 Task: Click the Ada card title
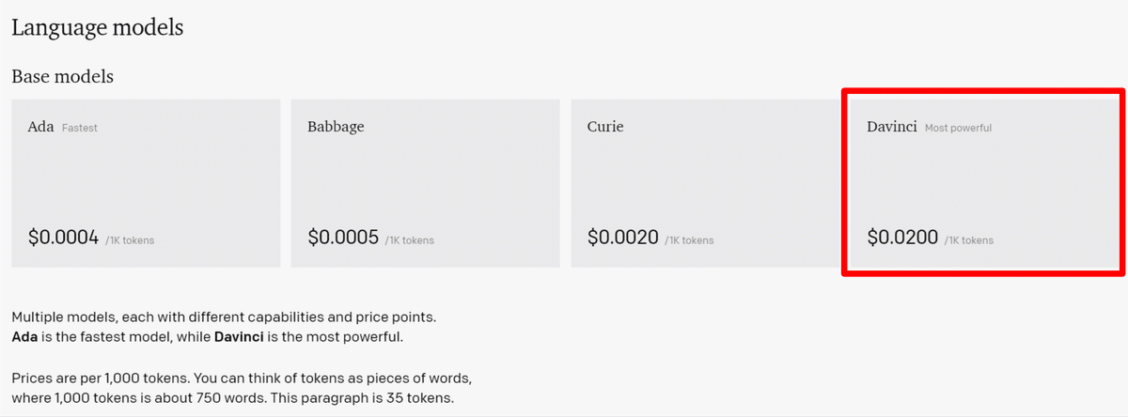click(40, 127)
